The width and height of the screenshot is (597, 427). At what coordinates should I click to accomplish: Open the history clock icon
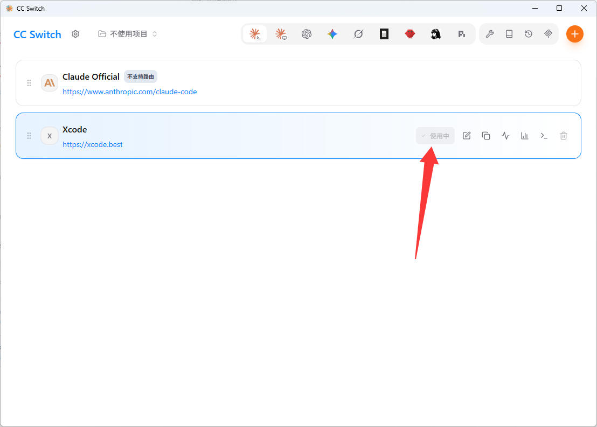click(529, 34)
